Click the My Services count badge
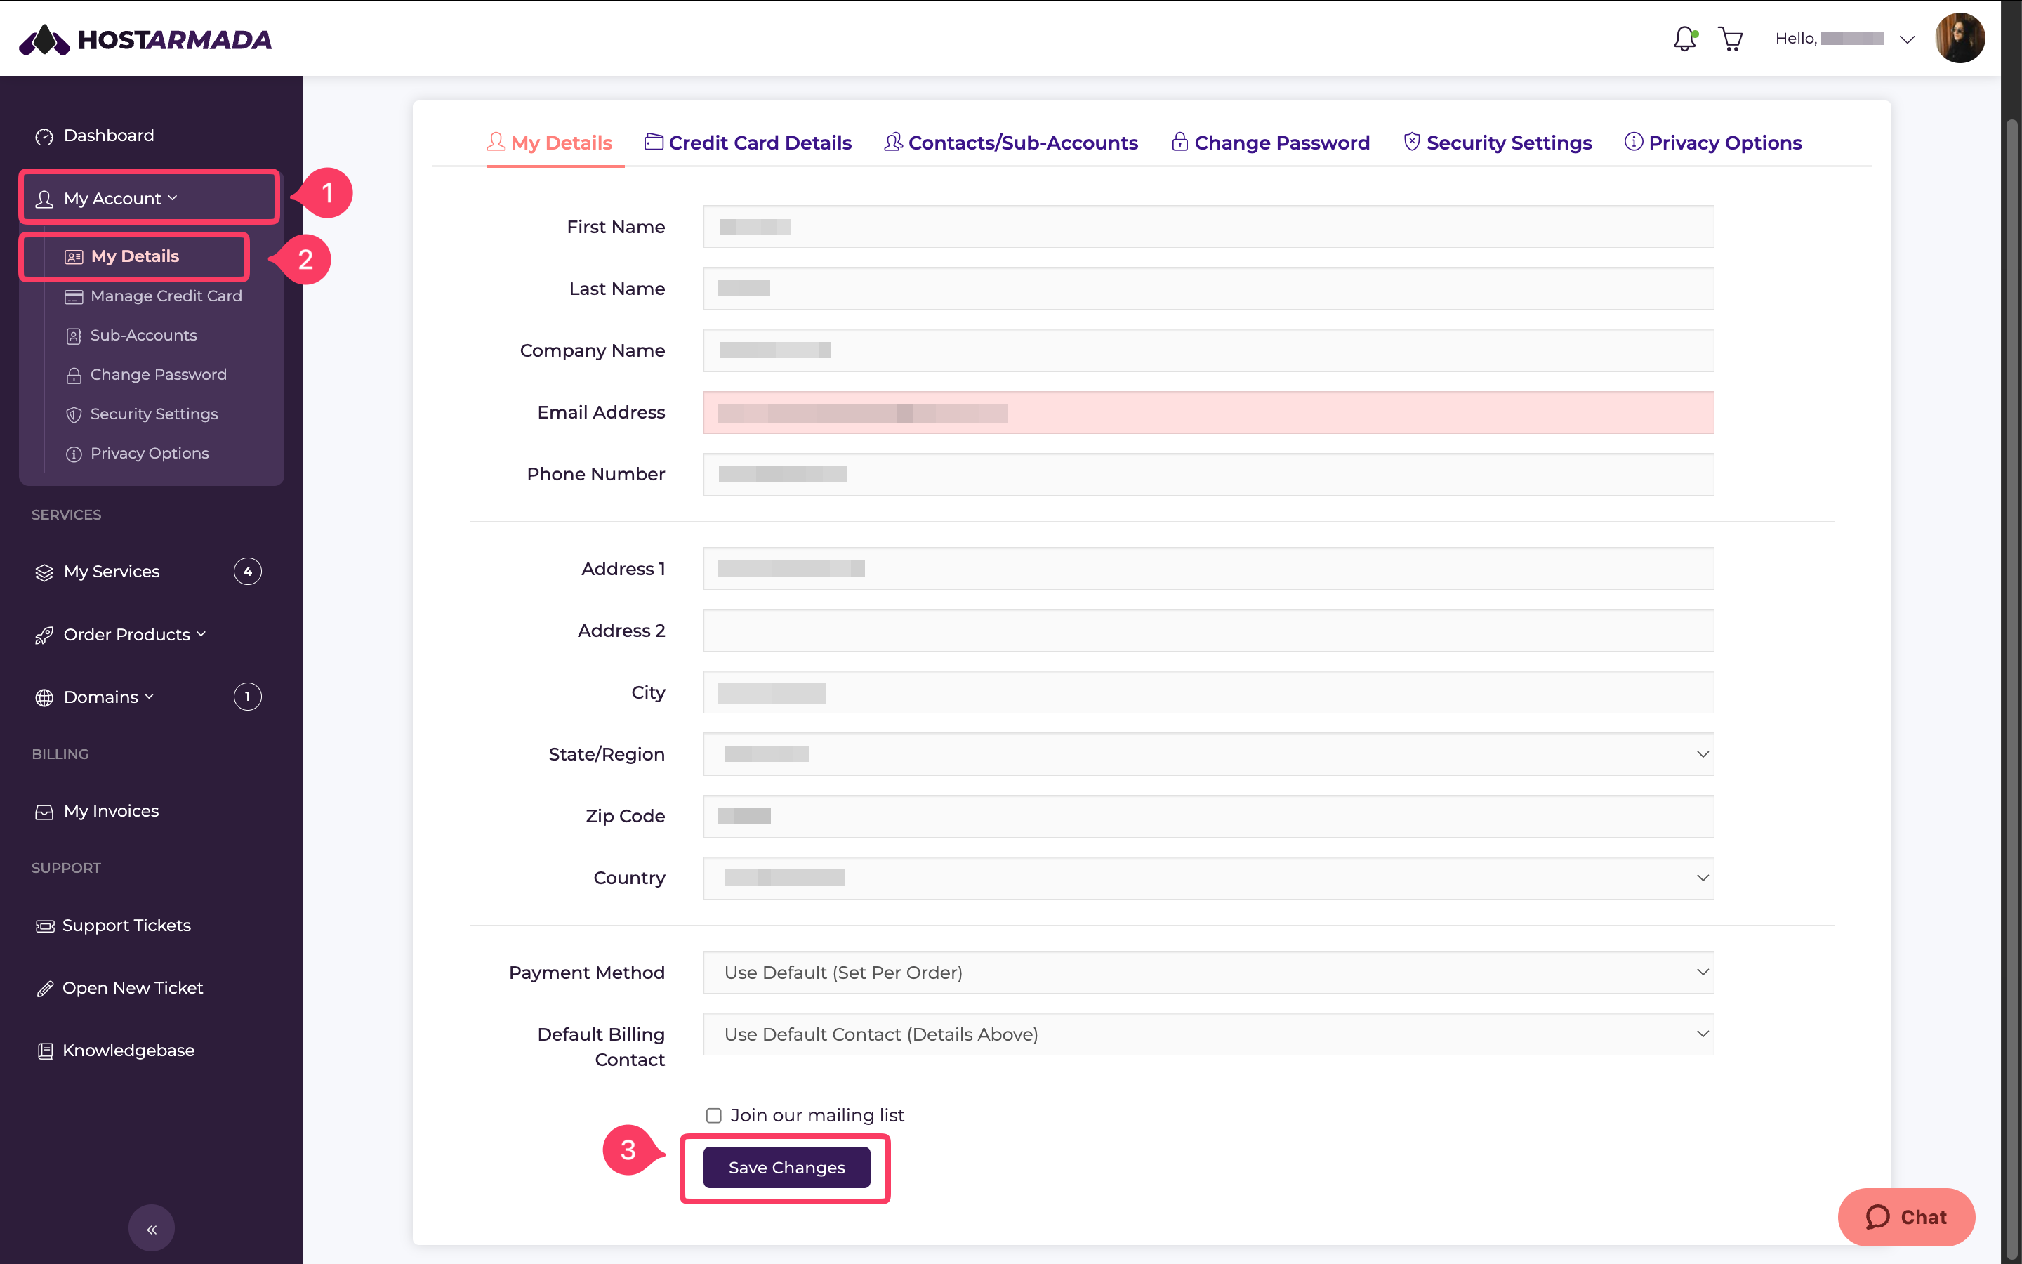 pos(247,572)
